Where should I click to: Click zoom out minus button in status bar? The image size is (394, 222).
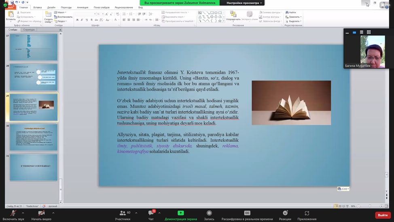(358, 206)
